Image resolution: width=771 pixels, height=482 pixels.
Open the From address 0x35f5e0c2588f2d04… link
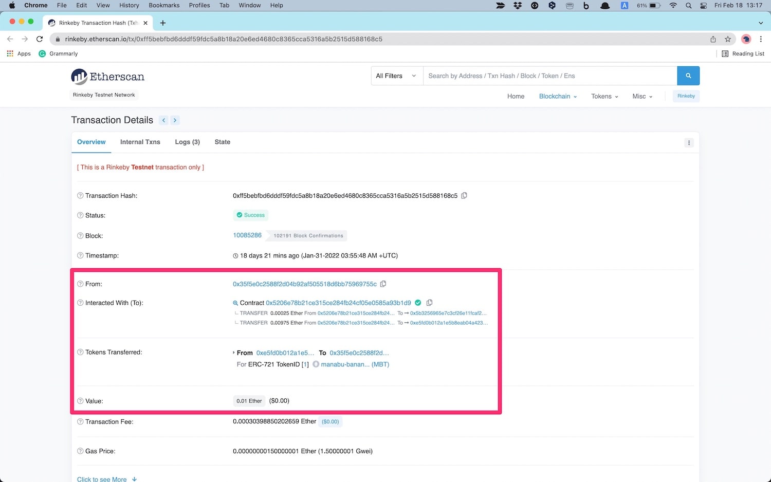[x=305, y=284]
